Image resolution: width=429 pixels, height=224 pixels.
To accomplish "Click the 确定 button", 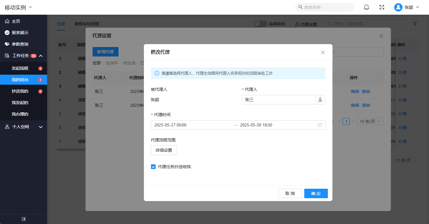I will point(316,193).
